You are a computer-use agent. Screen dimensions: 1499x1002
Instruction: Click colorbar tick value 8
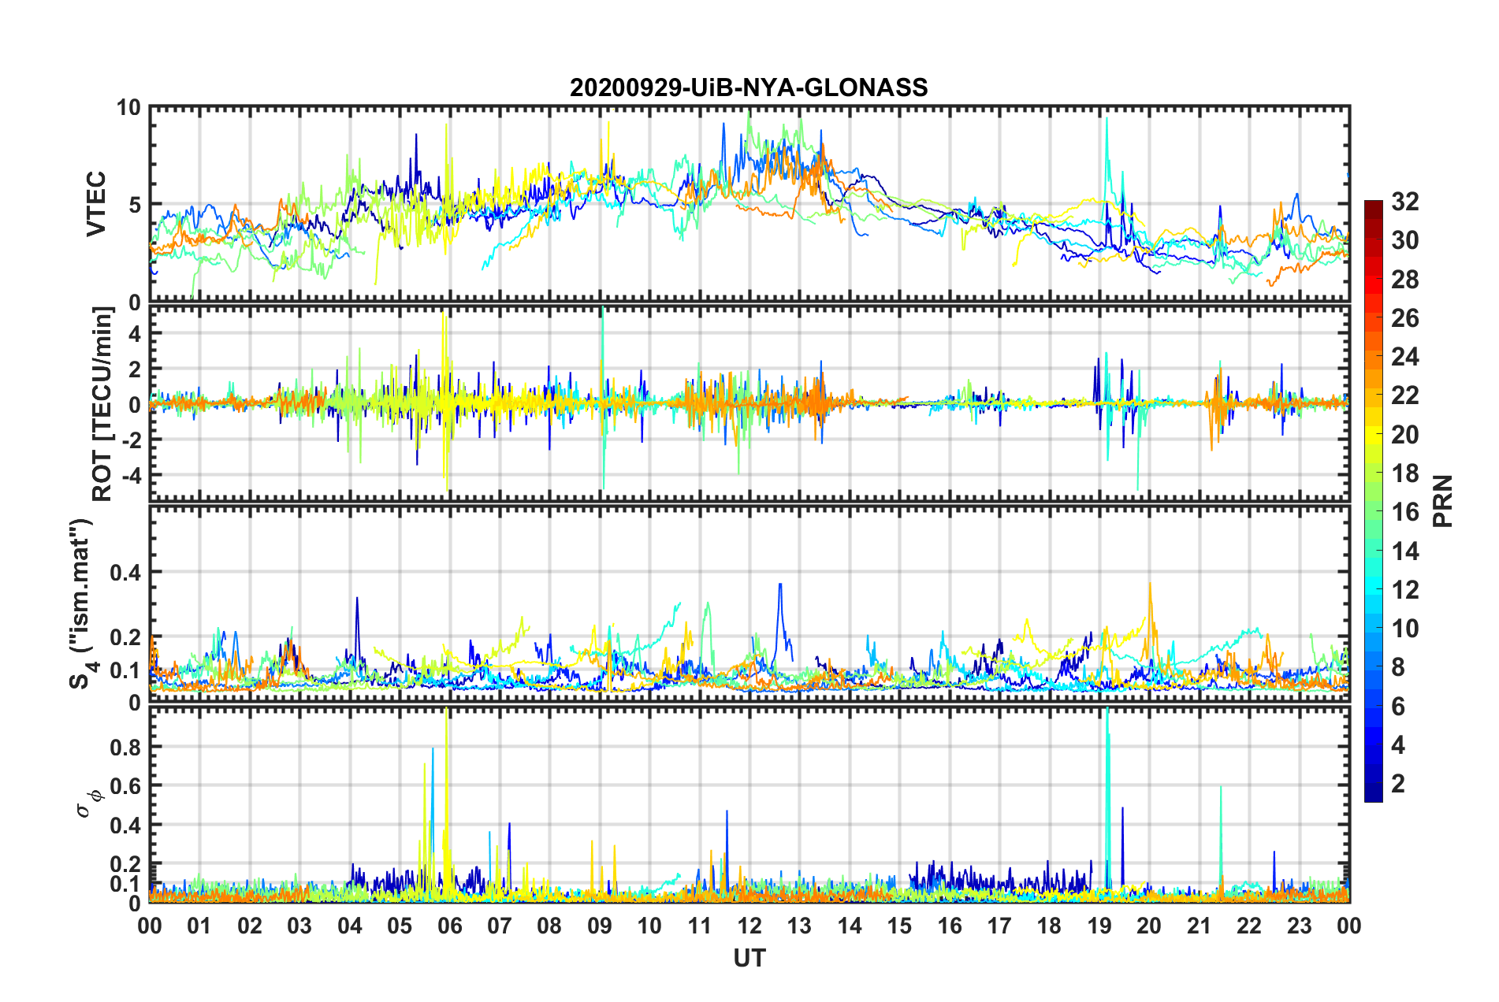1398,667
